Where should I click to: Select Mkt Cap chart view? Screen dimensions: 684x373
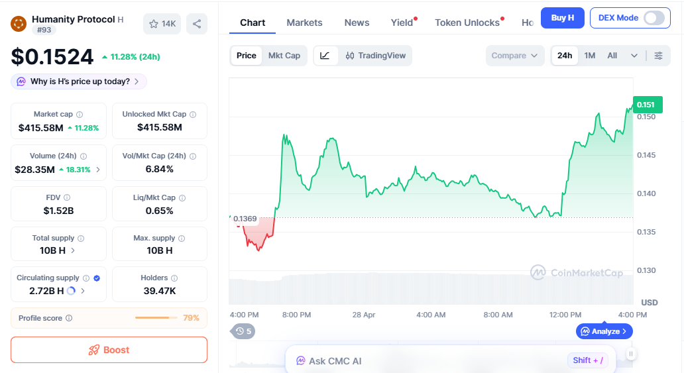click(x=284, y=56)
